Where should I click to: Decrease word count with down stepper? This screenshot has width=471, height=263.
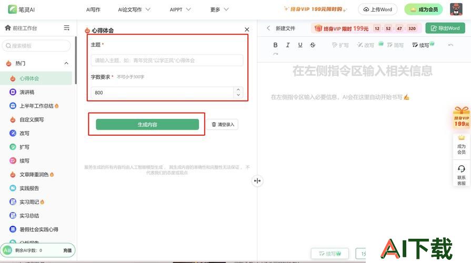tap(238, 95)
